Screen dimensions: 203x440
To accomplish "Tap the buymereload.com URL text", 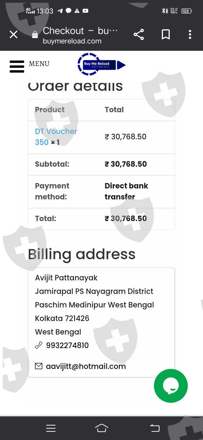I will (72, 41).
